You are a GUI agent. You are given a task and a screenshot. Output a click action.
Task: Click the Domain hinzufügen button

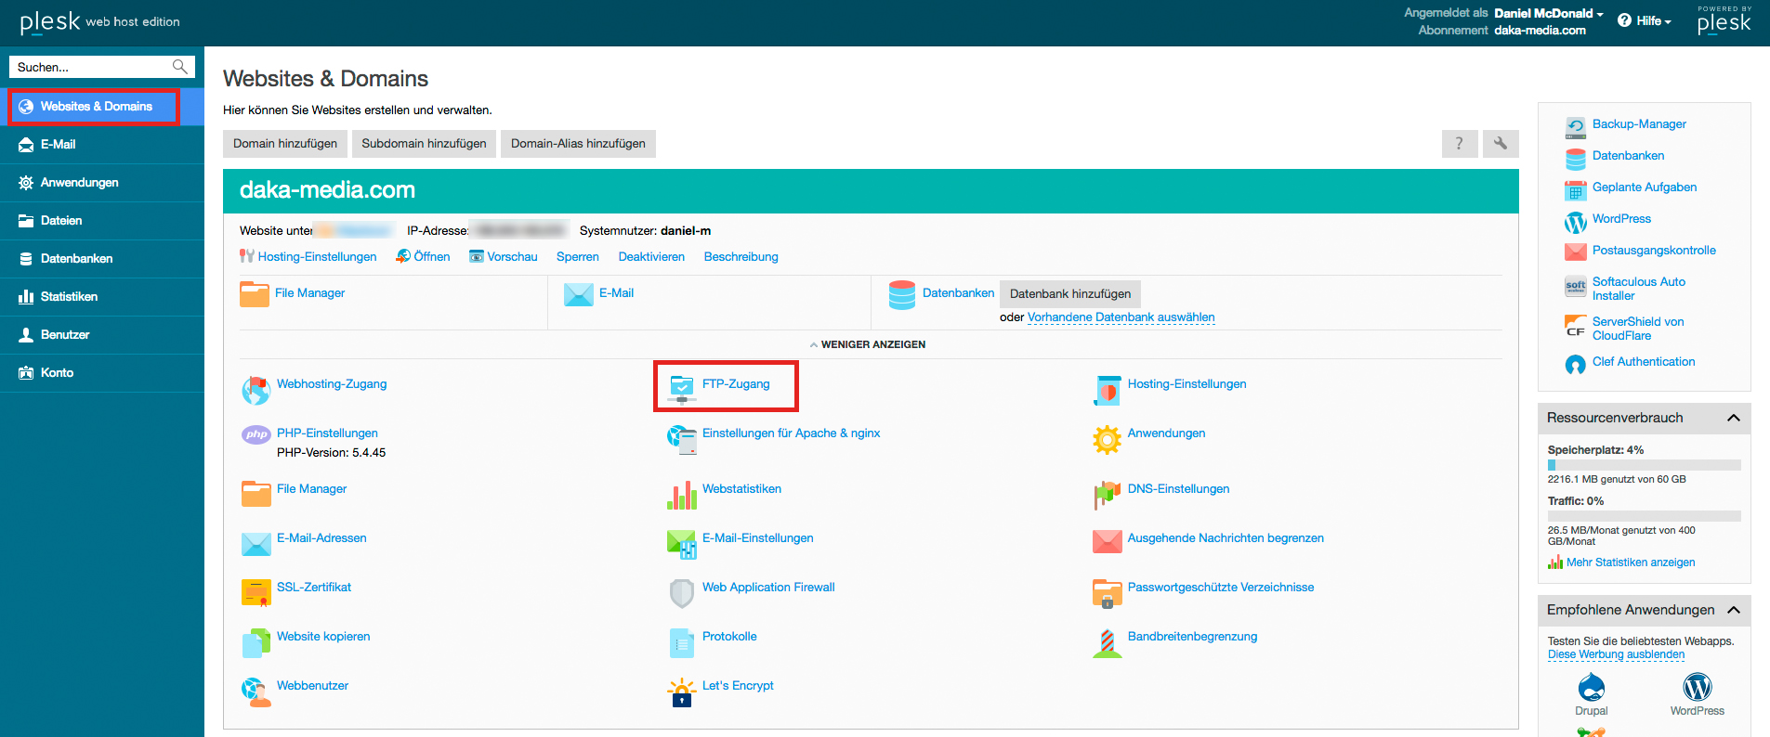click(285, 144)
